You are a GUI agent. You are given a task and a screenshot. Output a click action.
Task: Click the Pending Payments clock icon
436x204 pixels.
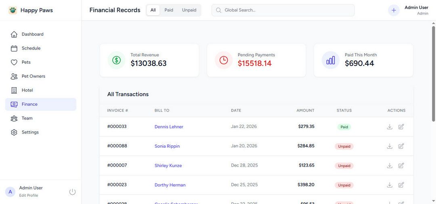(x=224, y=60)
